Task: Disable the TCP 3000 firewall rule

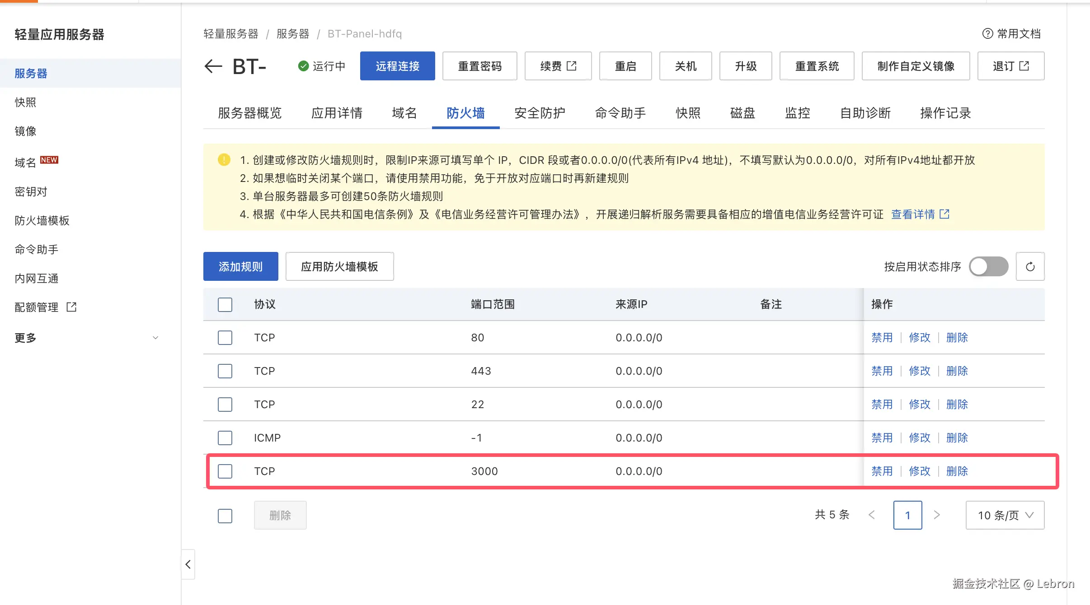Action: coord(882,471)
